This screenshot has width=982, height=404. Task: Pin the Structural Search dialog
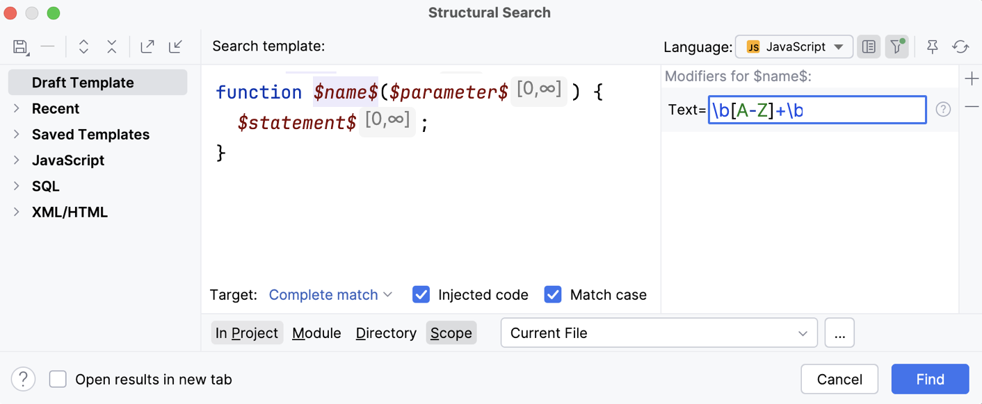932,47
